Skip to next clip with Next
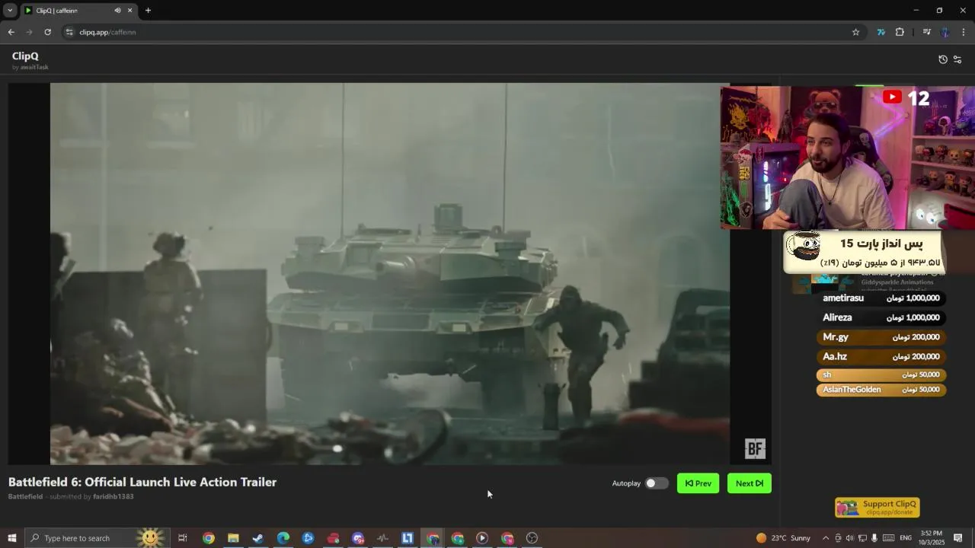Viewport: 975px width, 548px height. pyautogui.click(x=750, y=483)
